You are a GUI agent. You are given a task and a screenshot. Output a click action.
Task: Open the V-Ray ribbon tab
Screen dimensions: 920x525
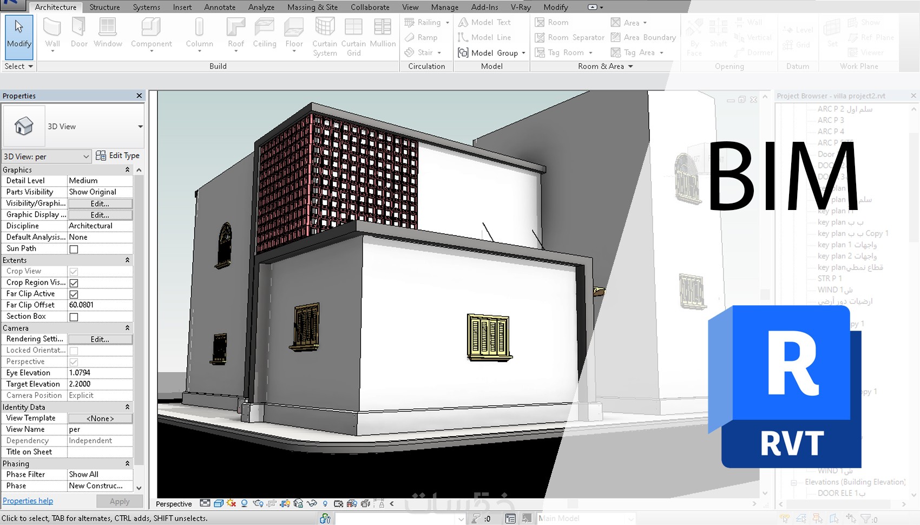click(x=521, y=7)
